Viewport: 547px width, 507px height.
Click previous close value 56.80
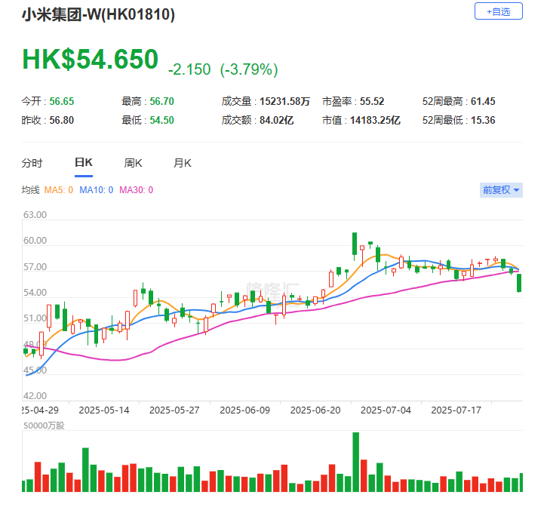coord(61,121)
